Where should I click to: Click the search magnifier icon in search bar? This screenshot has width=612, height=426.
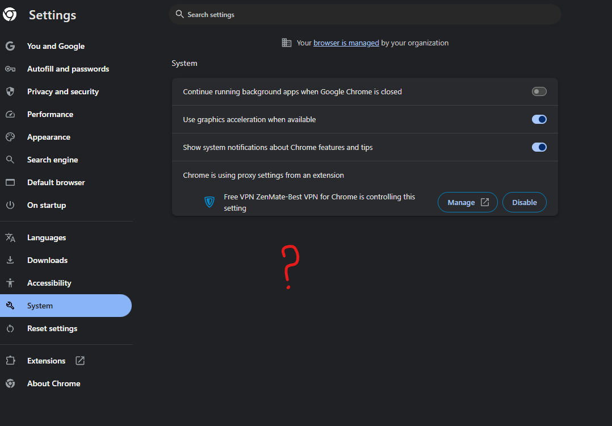point(179,14)
